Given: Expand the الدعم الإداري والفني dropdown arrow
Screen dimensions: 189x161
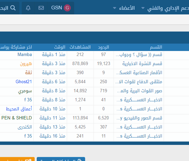Looking at the screenshot, I should 143,8.
